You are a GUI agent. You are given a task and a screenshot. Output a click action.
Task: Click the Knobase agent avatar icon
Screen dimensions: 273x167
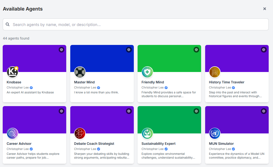click(12, 72)
